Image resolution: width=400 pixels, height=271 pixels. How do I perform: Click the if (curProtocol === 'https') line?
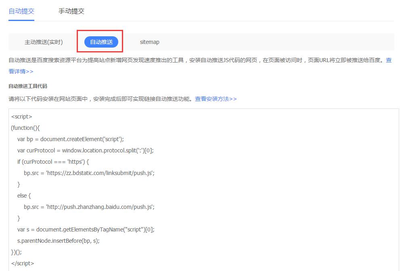53,162
